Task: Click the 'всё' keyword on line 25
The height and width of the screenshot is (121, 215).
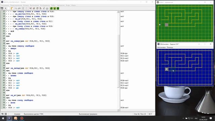Action: [x=12, y=31]
